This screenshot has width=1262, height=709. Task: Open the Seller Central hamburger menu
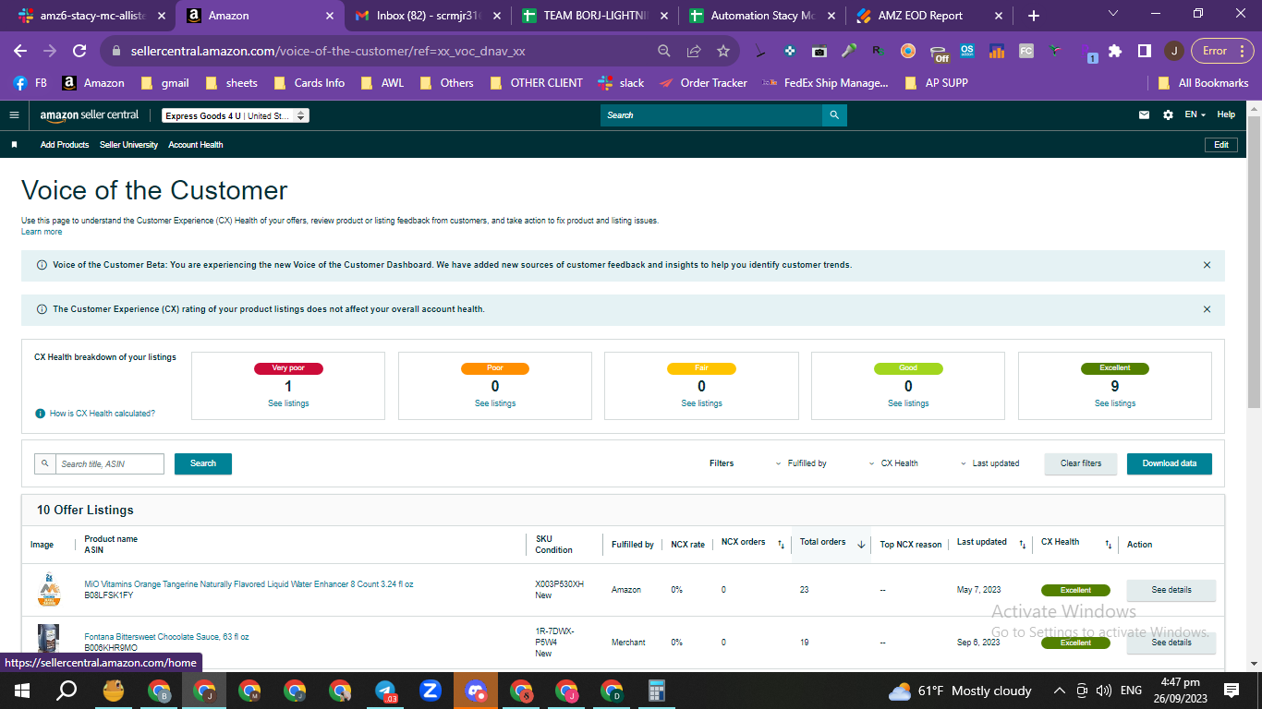[x=14, y=115]
